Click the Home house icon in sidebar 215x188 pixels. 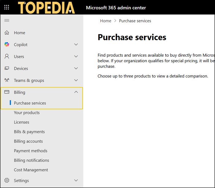pos(7,33)
